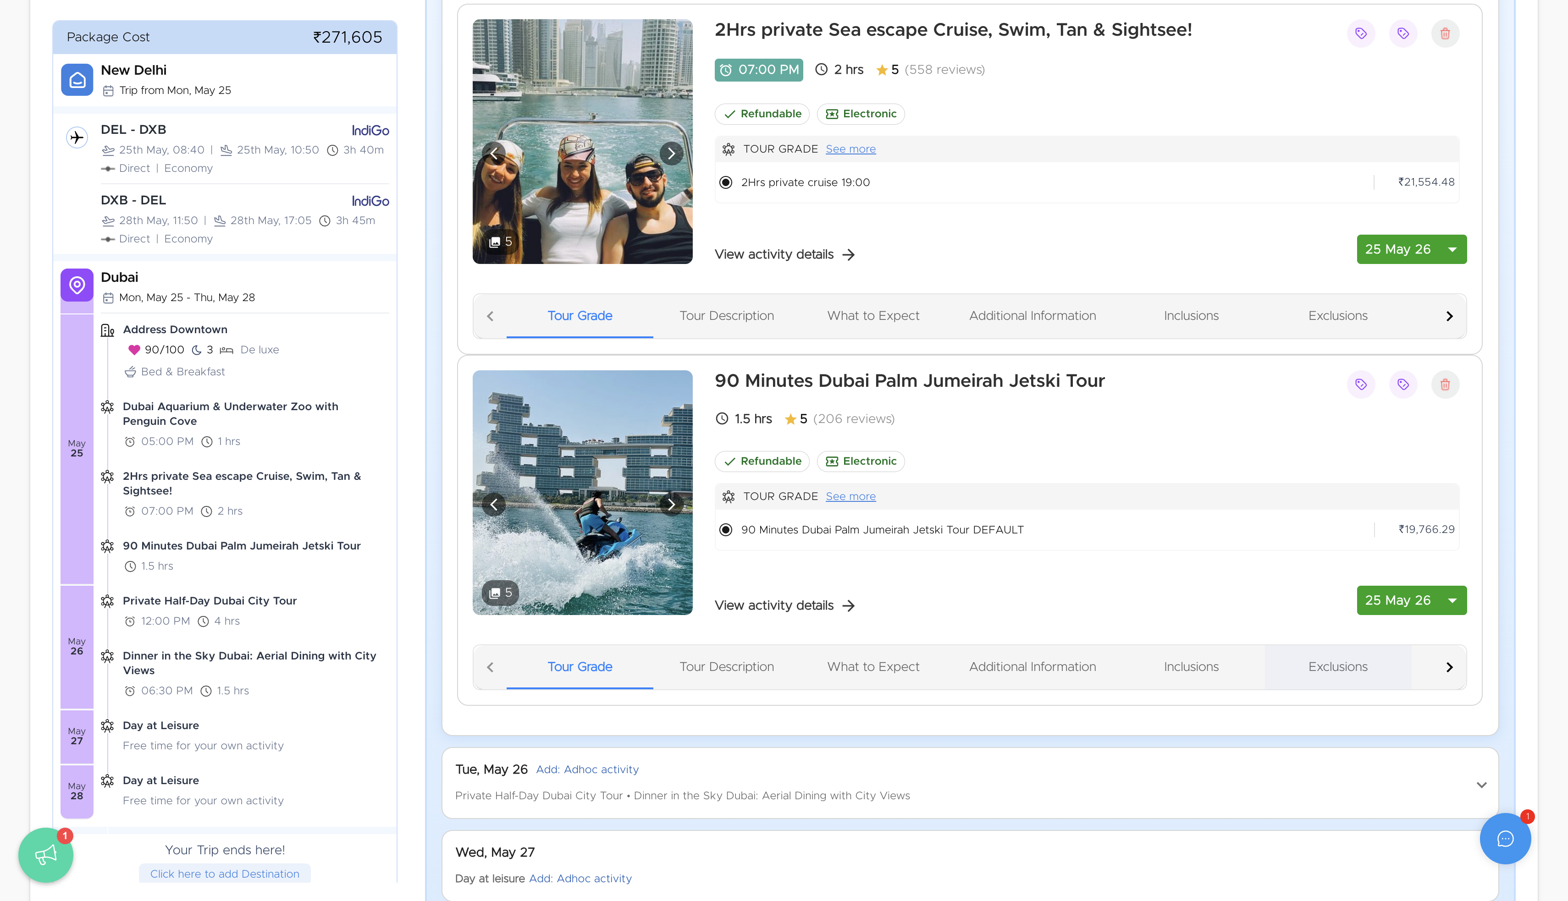This screenshot has height=901, width=1568.
Task: Click See more link on jetski tour grade
Action: pyautogui.click(x=850, y=496)
